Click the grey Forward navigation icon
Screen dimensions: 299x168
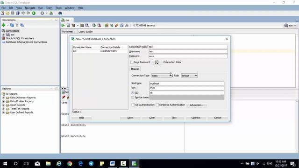42,13
